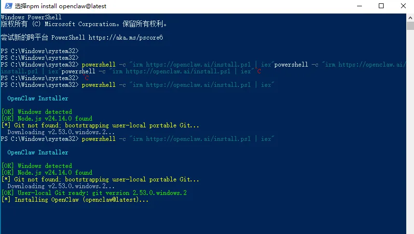Click the Microsoft Corporation copyright line

(84, 24)
